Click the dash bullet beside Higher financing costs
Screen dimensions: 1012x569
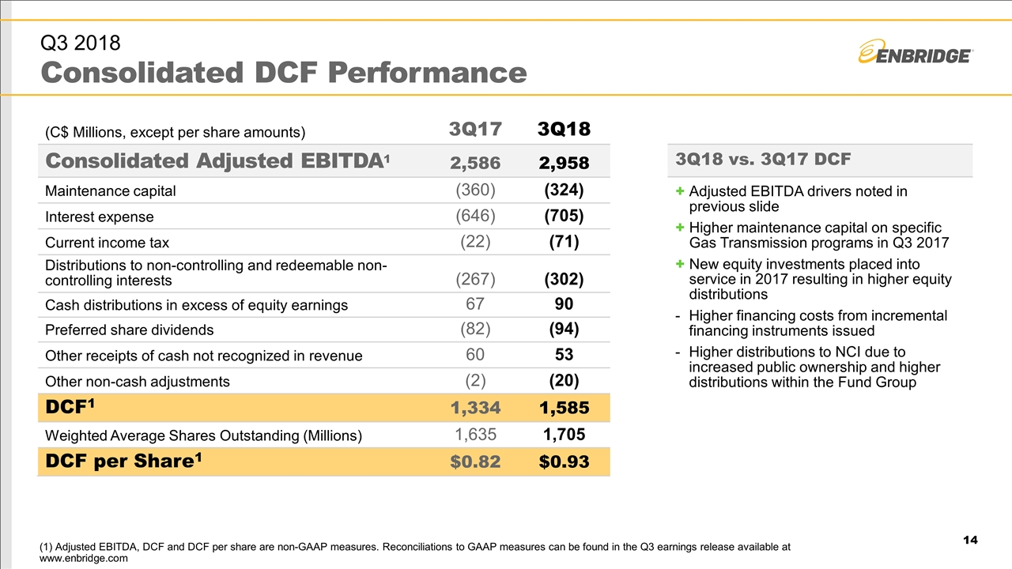[679, 316]
